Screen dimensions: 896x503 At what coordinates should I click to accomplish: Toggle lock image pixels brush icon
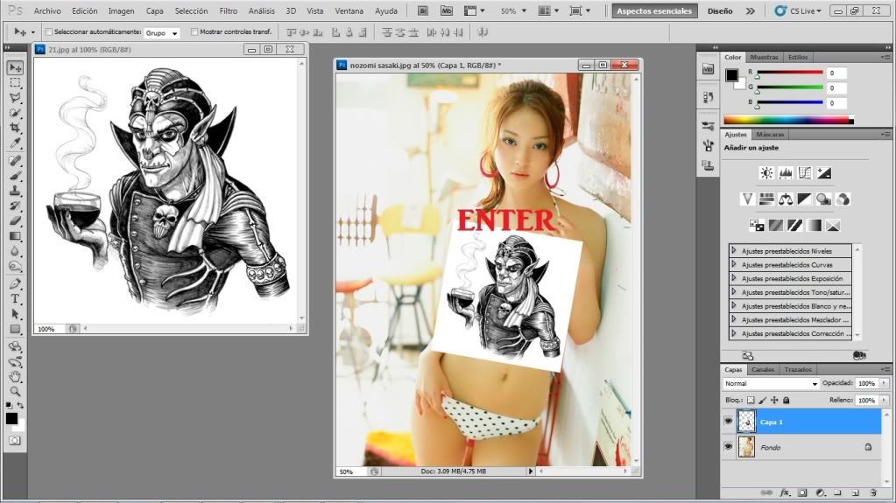tap(762, 401)
